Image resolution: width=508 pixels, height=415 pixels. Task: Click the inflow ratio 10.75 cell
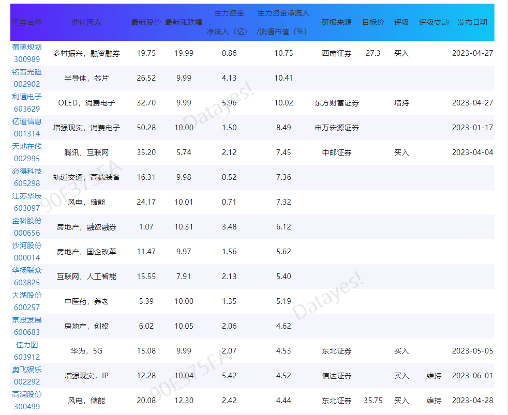283,53
